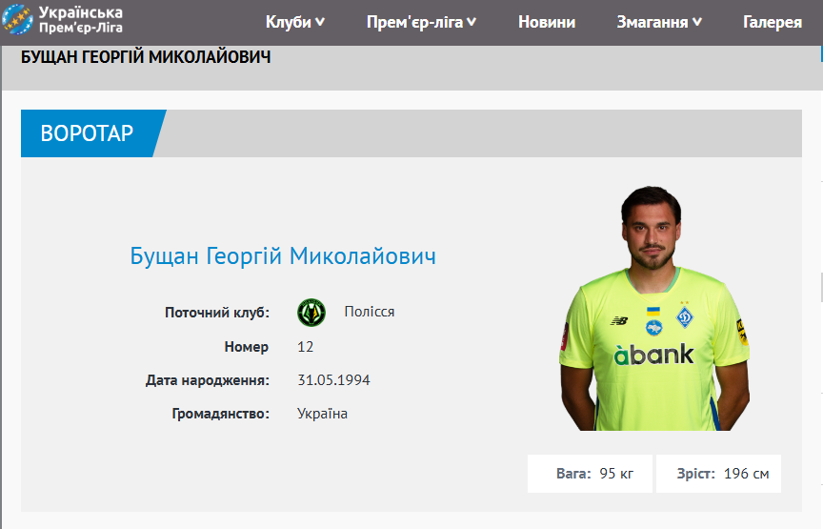
Task: Click the Полісся club name link
Action: tap(370, 312)
